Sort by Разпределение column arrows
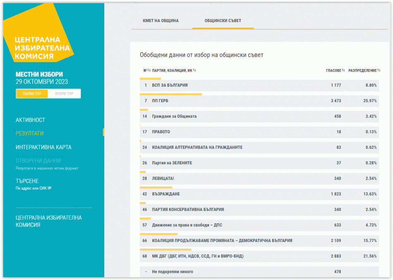Screen dimensions: 393x280 click(x=379, y=70)
